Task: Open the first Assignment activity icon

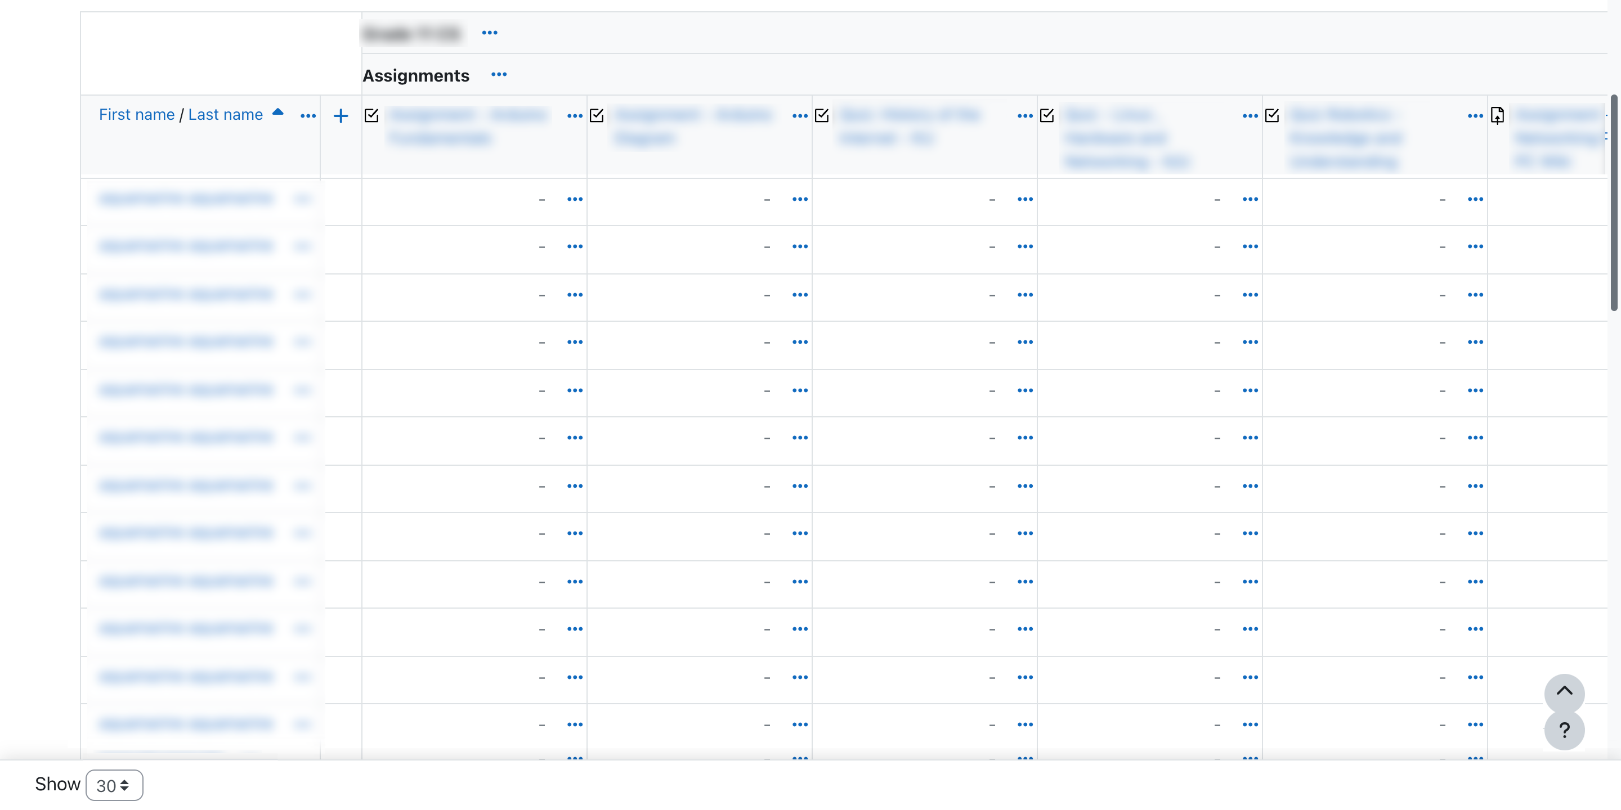Action: click(x=371, y=115)
